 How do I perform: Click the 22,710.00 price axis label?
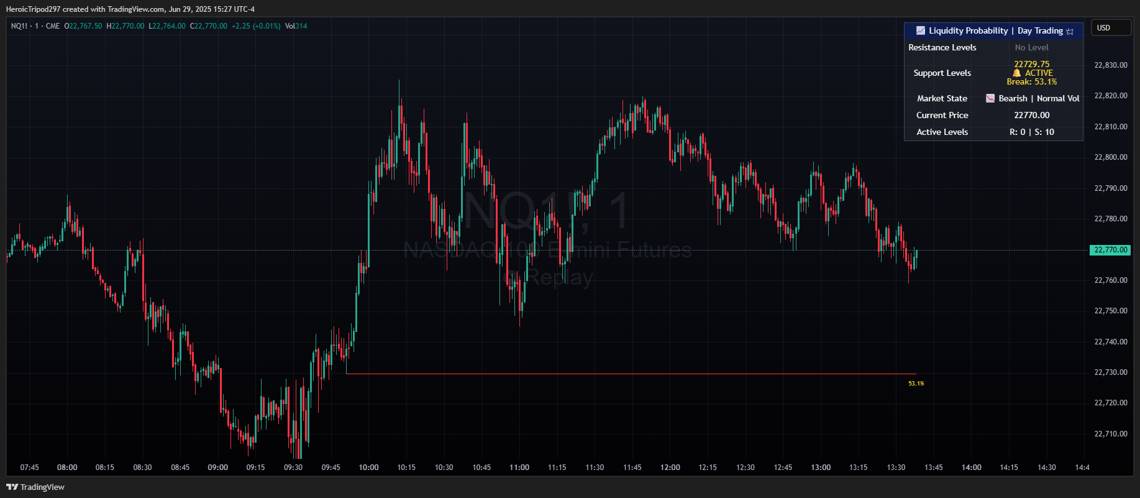click(1110, 434)
